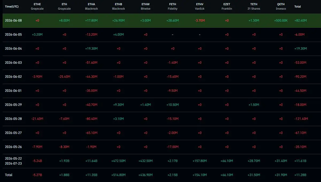Click the +10.50M FETH value

pos(173,105)
